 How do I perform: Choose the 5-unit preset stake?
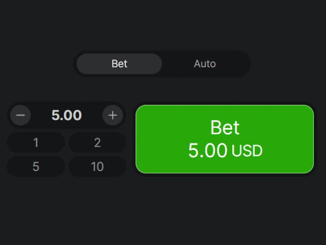tap(35, 167)
